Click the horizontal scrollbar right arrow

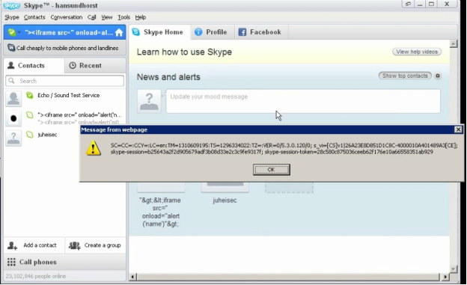pyautogui.click(x=445, y=277)
